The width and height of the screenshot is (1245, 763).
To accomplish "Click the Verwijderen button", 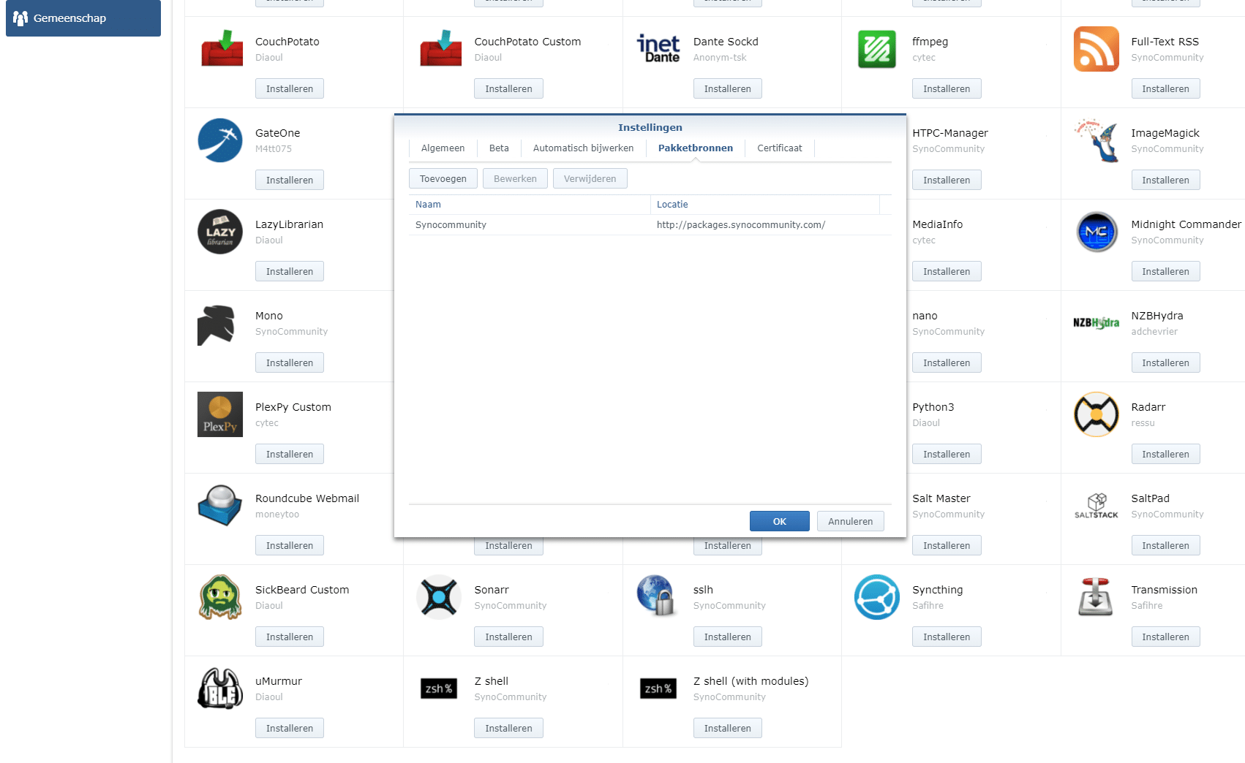I will pos(590,179).
